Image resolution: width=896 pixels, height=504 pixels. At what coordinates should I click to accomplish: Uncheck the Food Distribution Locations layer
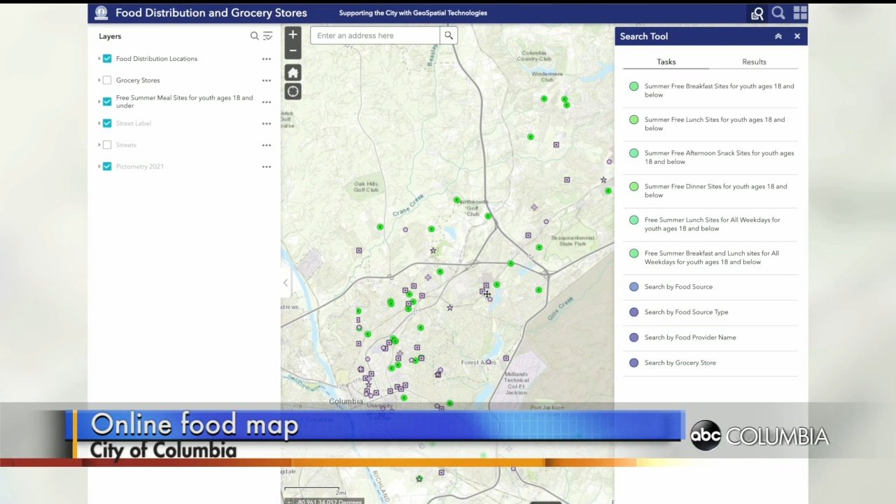pos(107,59)
